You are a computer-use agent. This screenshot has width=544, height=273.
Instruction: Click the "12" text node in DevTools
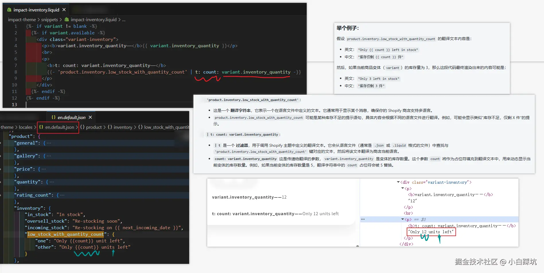412,201
